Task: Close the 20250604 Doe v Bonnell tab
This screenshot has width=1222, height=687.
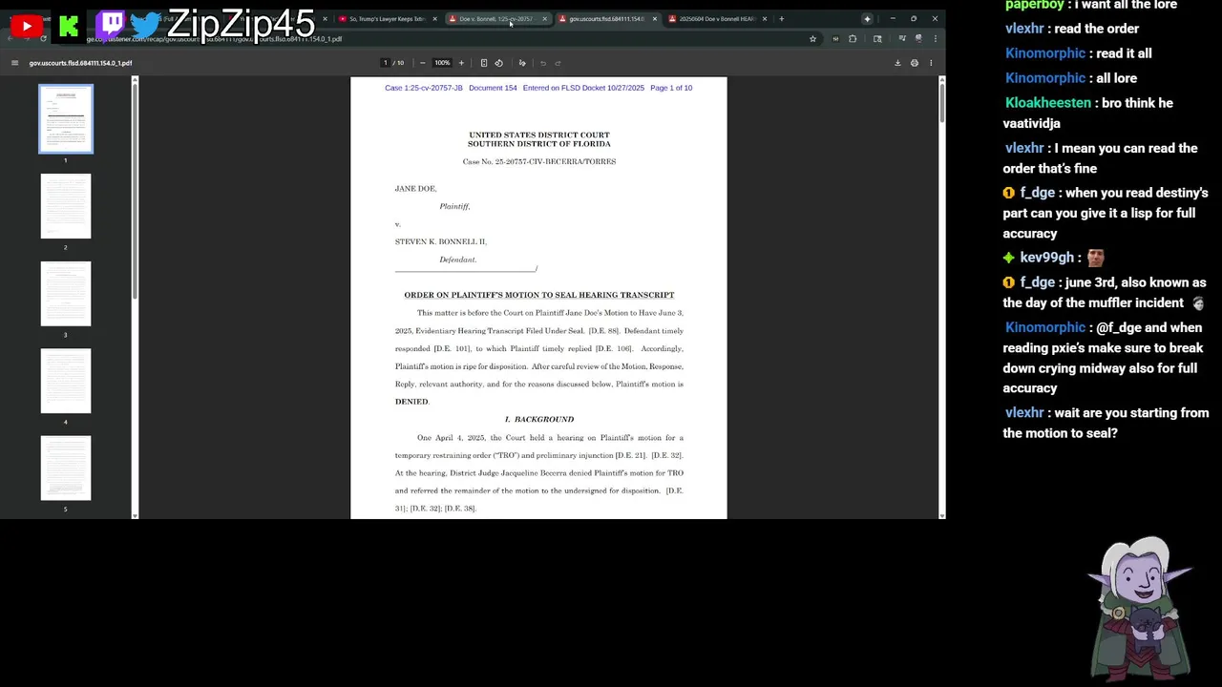Action: point(764,19)
